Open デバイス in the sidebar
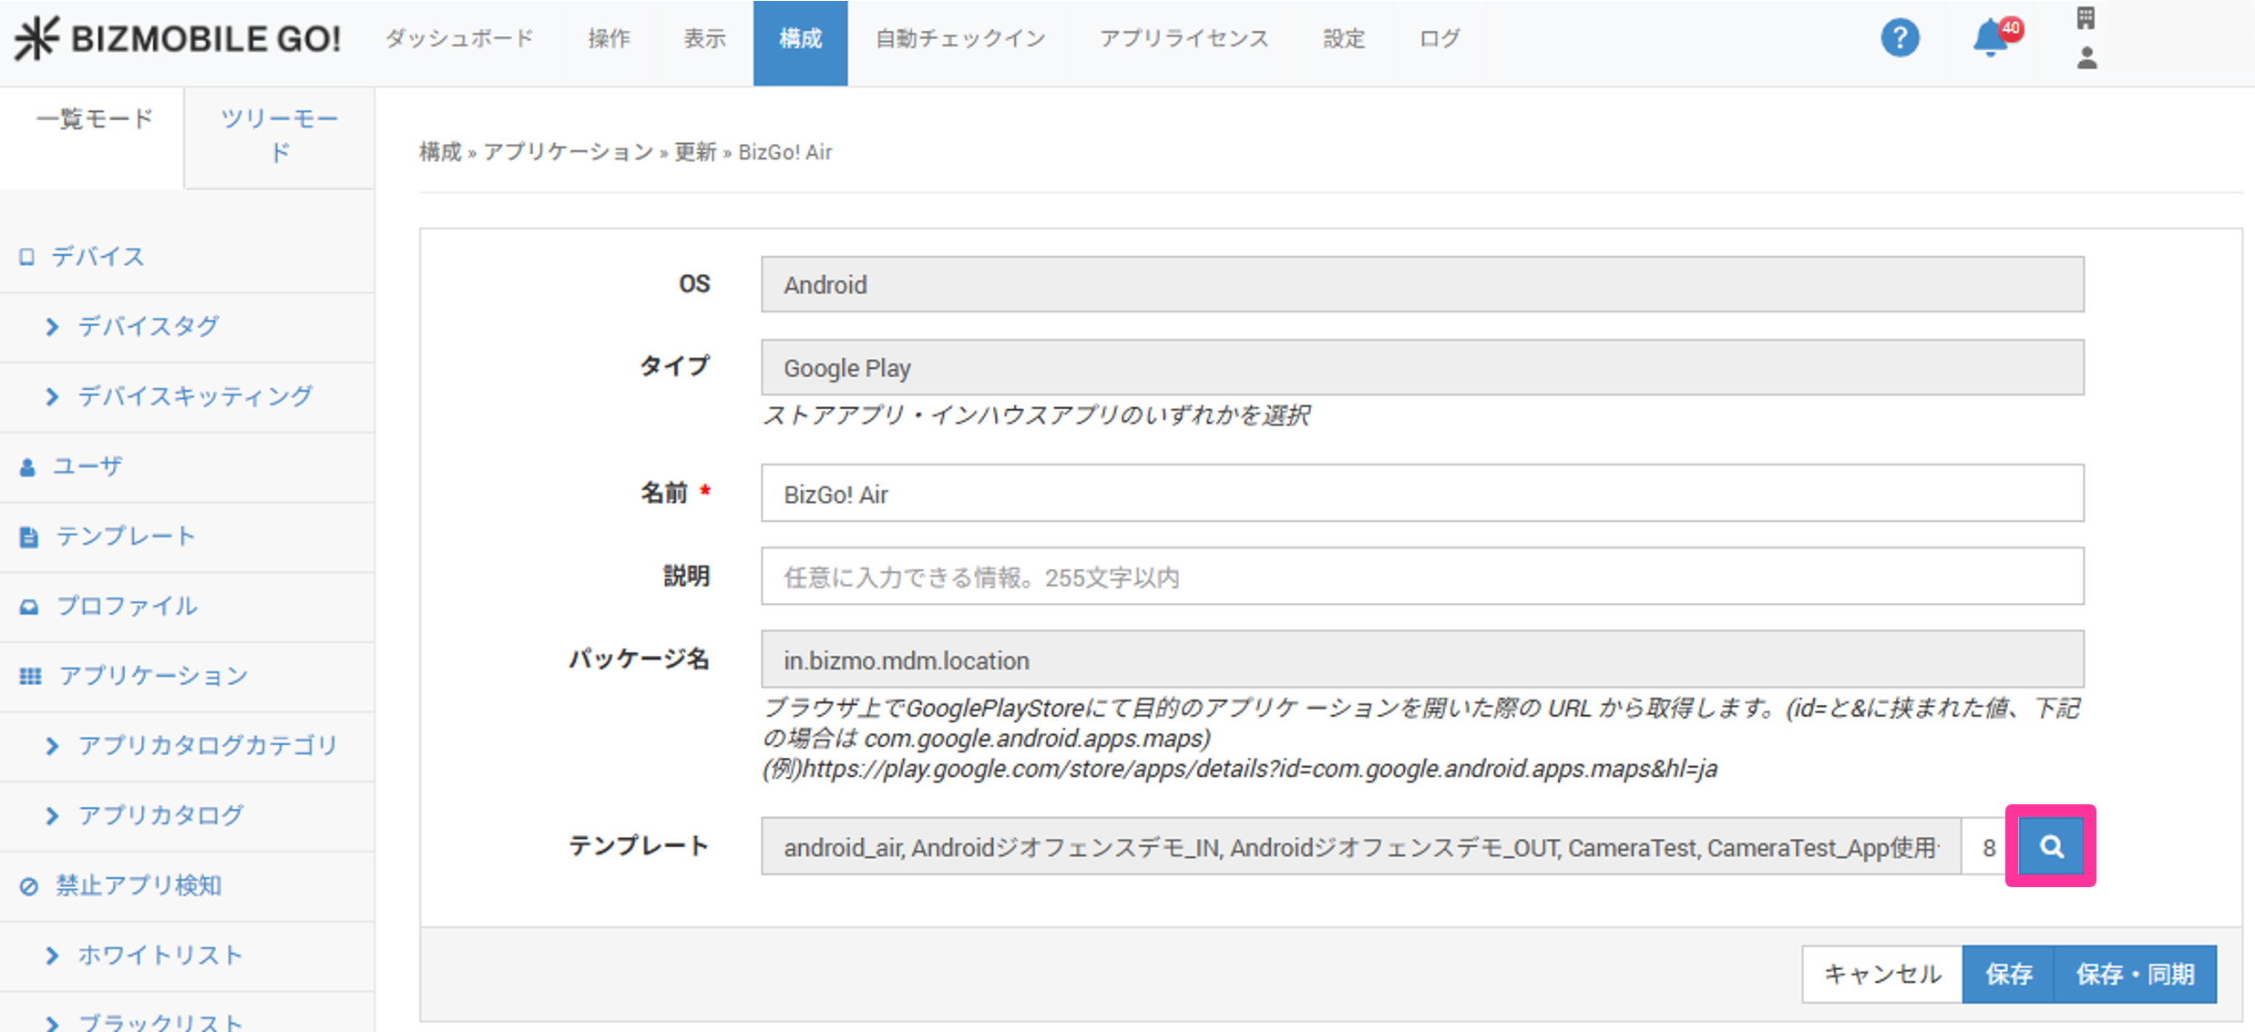The height and width of the screenshot is (1032, 2255). click(x=97, y=257)
